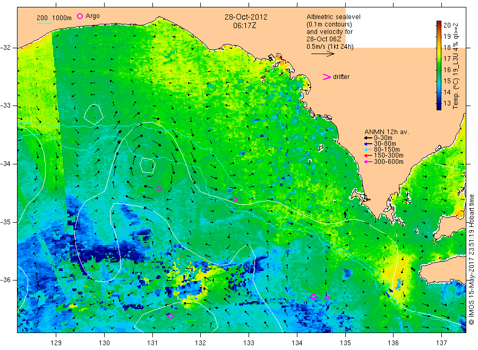Click the color bar "18" tick label
This screenshot has width=478, height=350.
point(447,48)
